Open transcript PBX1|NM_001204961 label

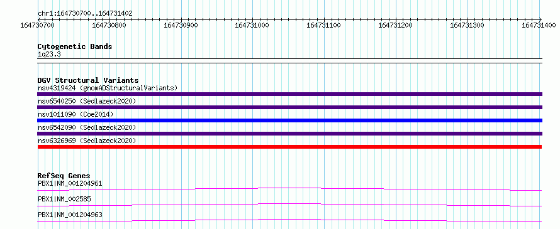[x=70, y=184]
